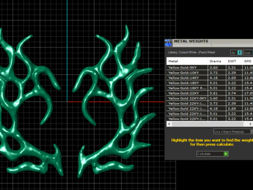Image resolution: width=253 pixels, height=190 pixels.
Task: Toggle the User switch
Action: click(248, 53)
